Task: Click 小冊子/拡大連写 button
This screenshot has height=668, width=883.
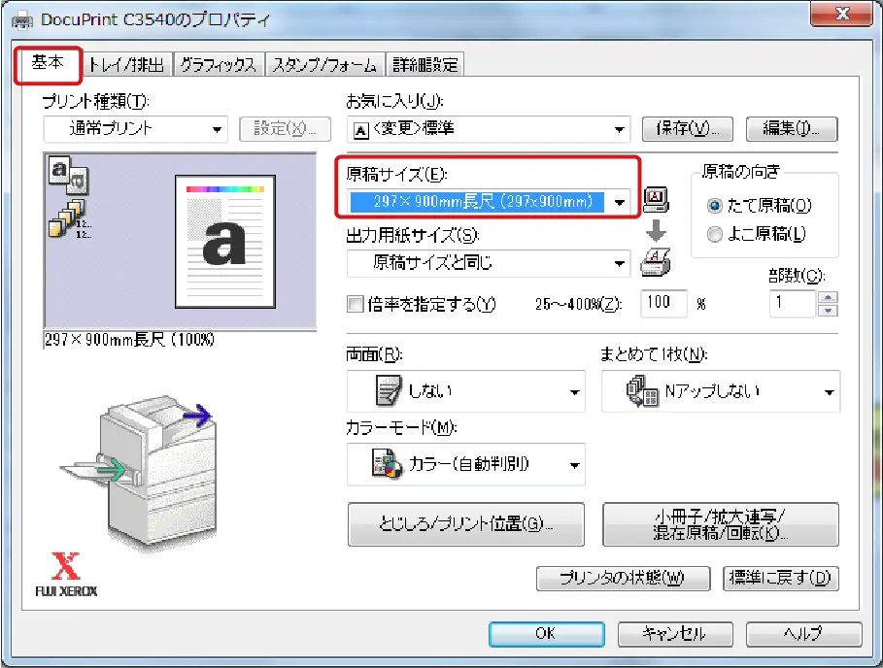Action: coord(721,524)
